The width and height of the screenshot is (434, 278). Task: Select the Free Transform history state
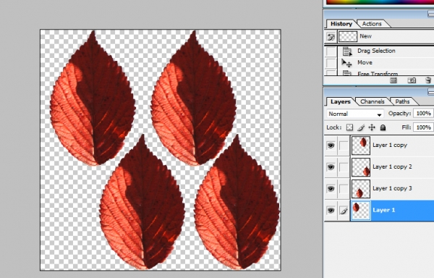(378, 74)
